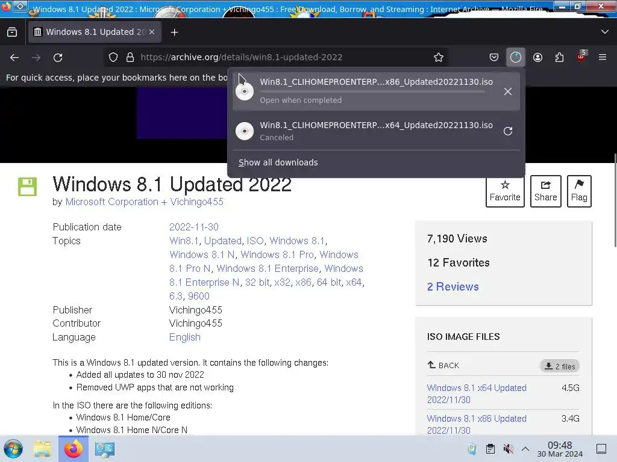Add this item to Favorites
The height and width of the screenshot is (462, 617).
(505, 191)
